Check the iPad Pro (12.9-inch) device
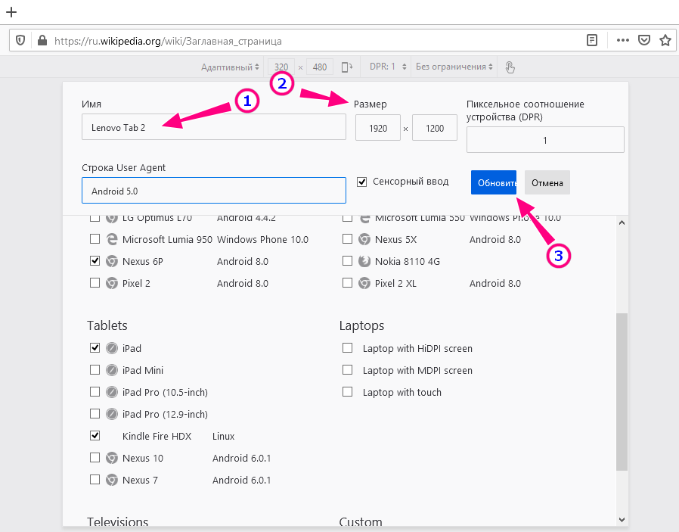Screen dimensions: 679x532 pos(95,414)
